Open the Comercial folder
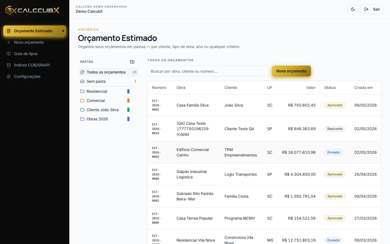390x244 pixels. click(x=105, y=101)
